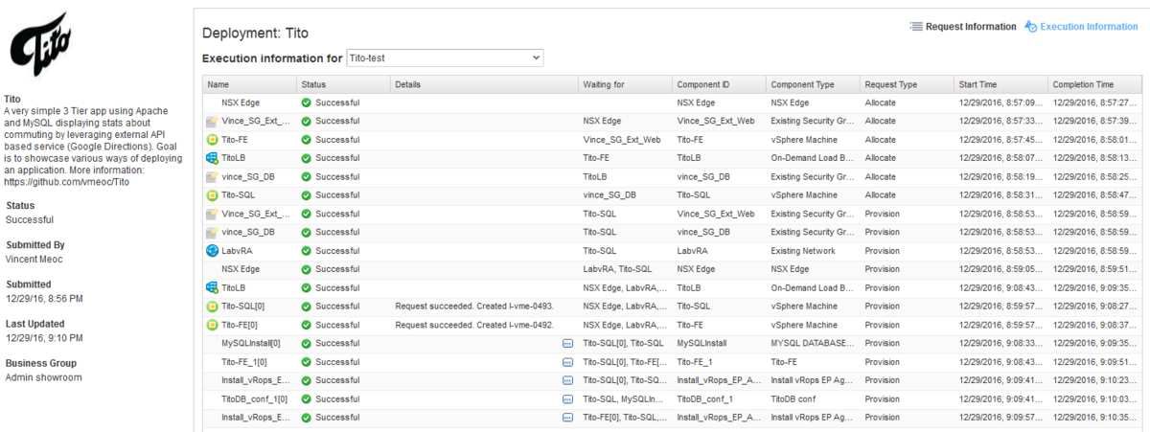
Task: Click the green success icon on Tito-SQL[0] row
Action: click(x=307, y=307)
